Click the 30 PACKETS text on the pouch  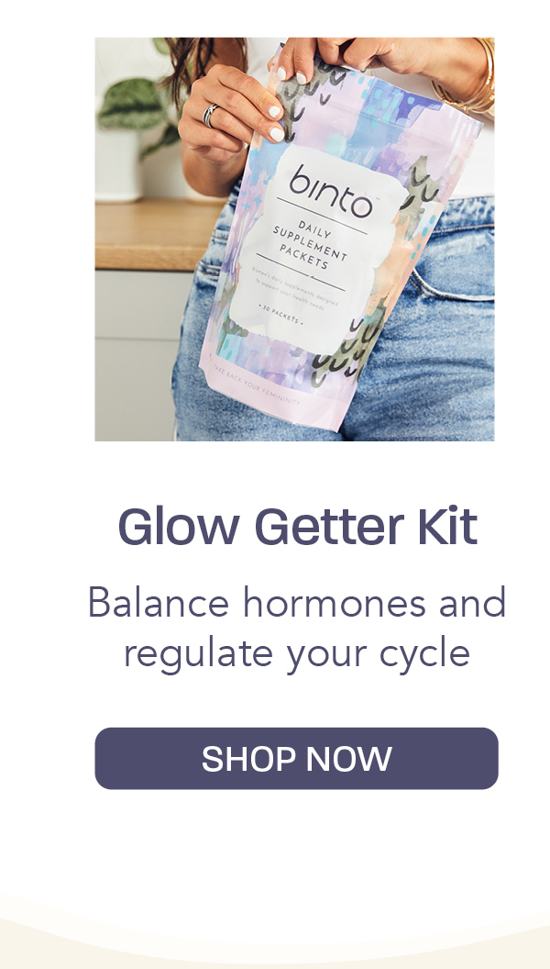(280, 315)
